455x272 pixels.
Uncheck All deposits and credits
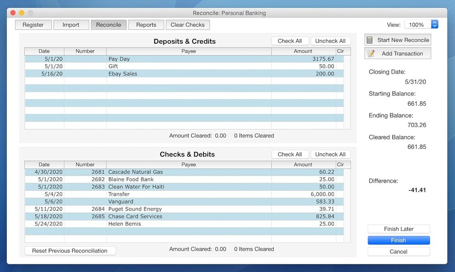(330, 41)
